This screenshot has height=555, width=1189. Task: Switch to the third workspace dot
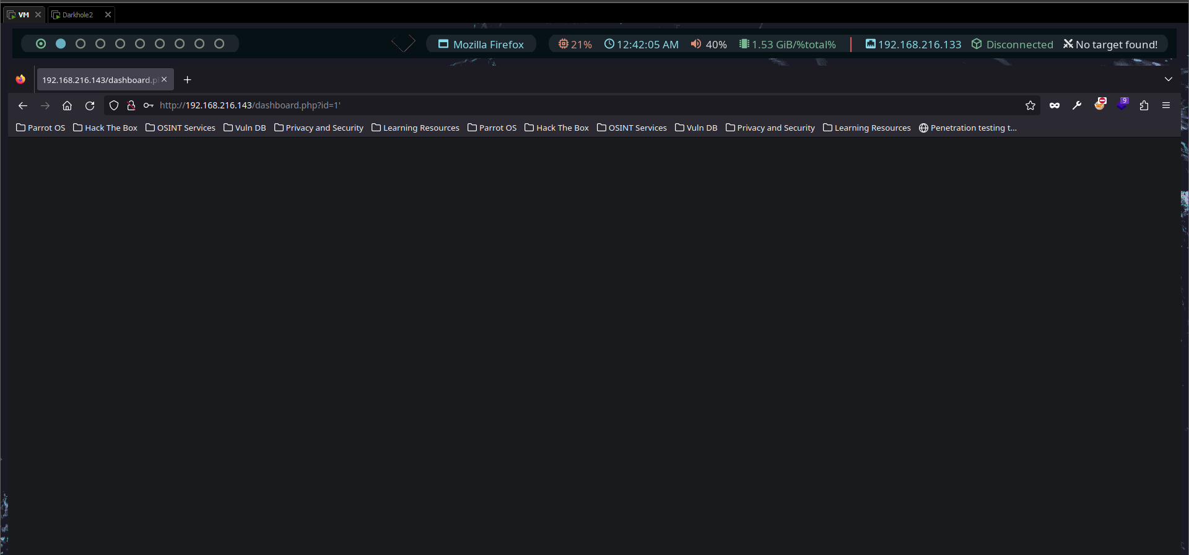(81, 43)
